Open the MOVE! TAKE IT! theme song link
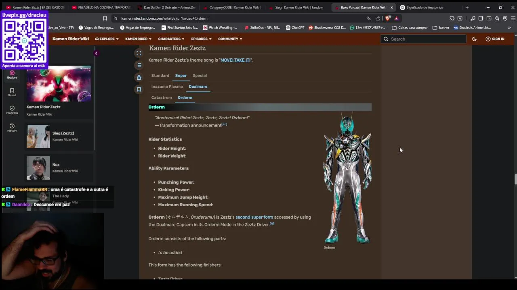 click(235, 60)
